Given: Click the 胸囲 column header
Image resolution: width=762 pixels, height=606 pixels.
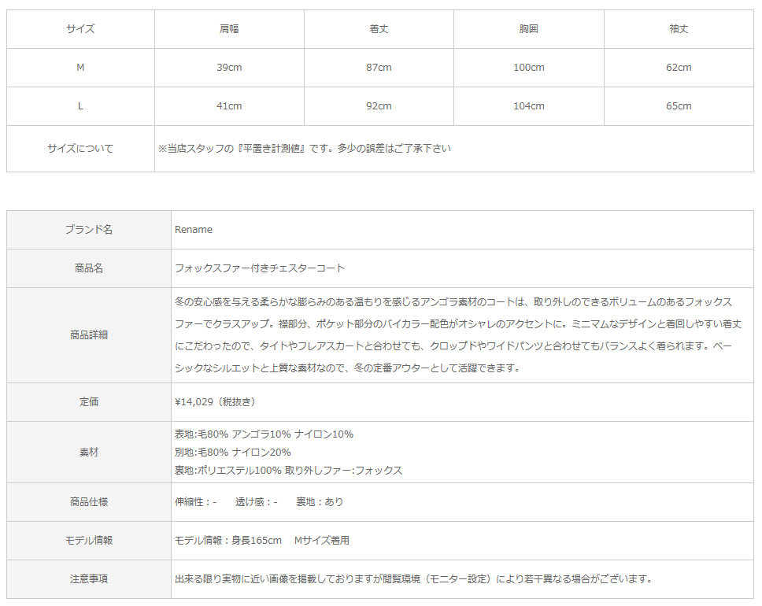Looking at the screenshot, I should [x=528, y=29].
